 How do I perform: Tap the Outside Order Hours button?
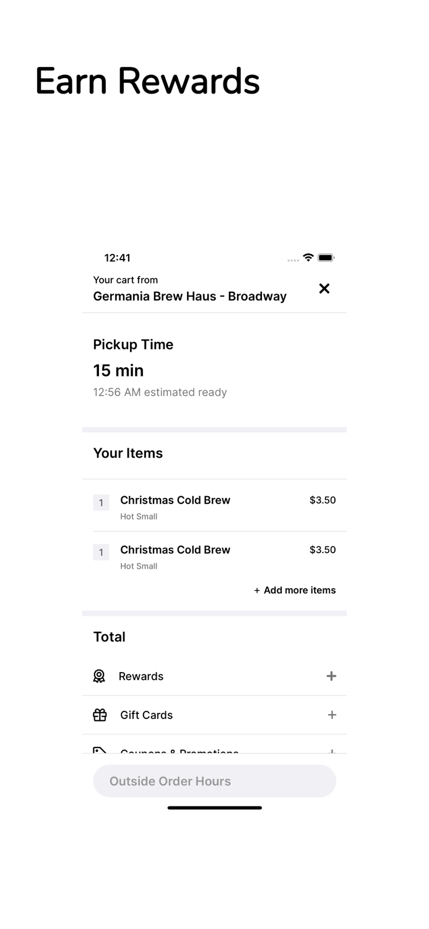214,781
